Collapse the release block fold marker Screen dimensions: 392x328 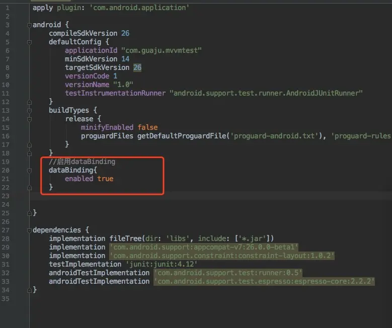(29, 119)
